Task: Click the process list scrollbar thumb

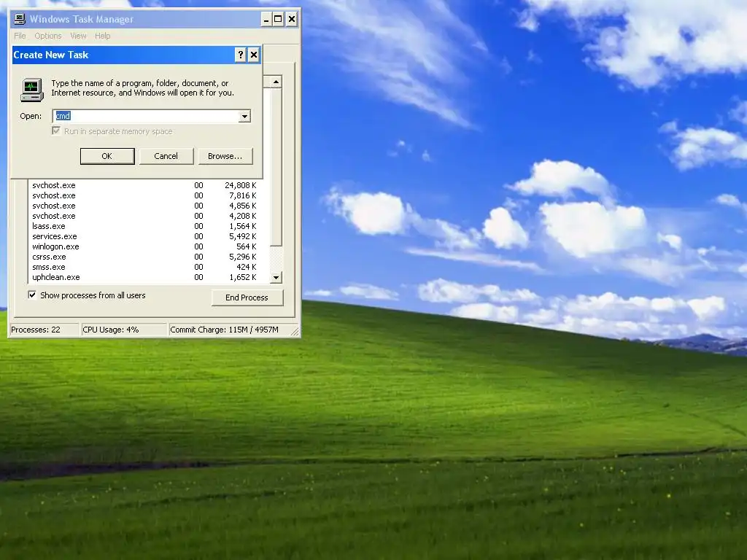Action: [276, 167]
